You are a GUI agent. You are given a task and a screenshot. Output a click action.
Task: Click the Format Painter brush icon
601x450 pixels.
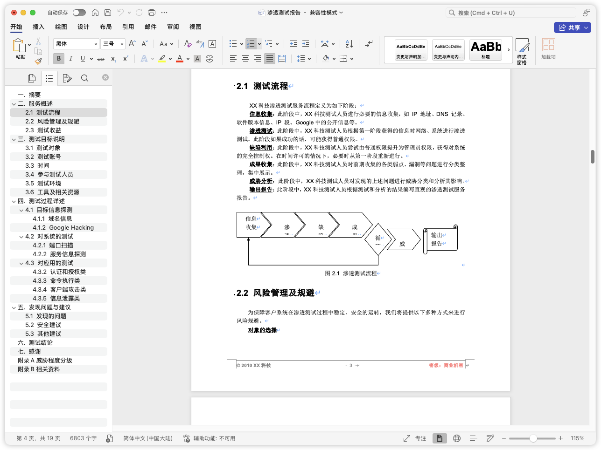tap(38, 61)
